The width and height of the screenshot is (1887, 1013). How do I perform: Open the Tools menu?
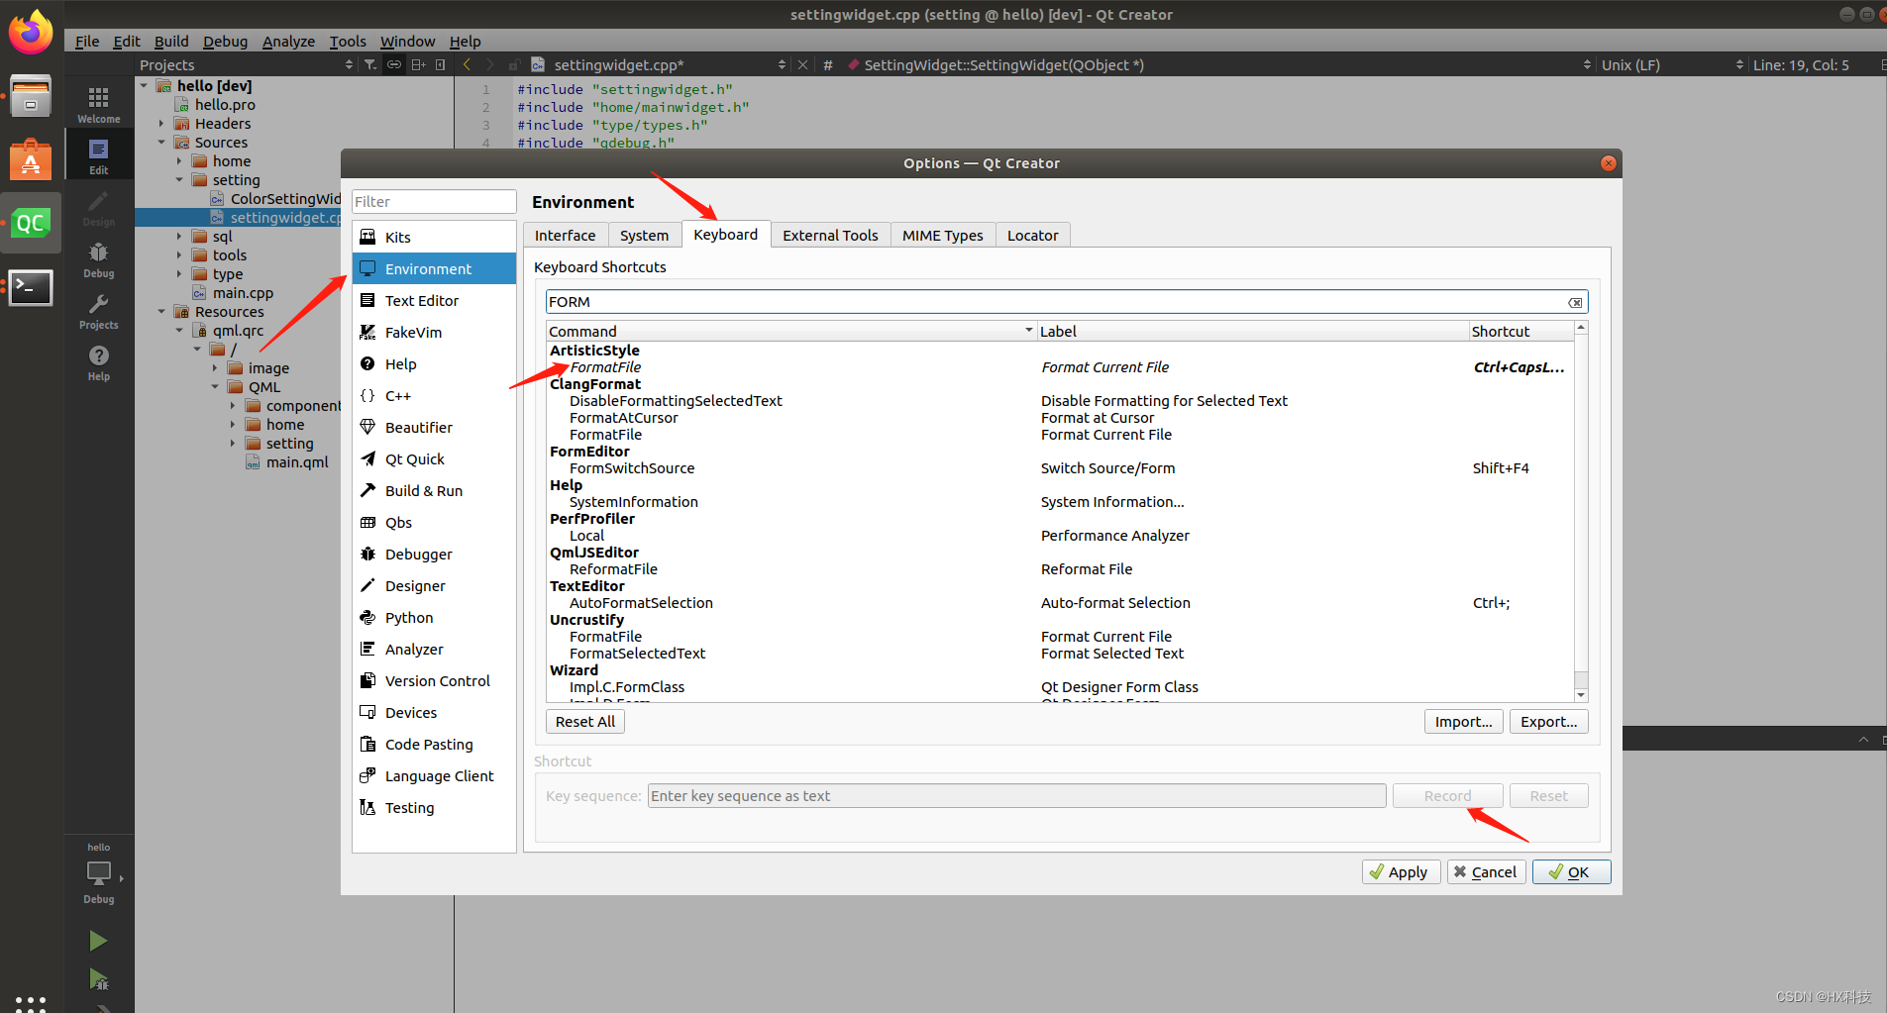pyautogui.click(x=348, y=41)
